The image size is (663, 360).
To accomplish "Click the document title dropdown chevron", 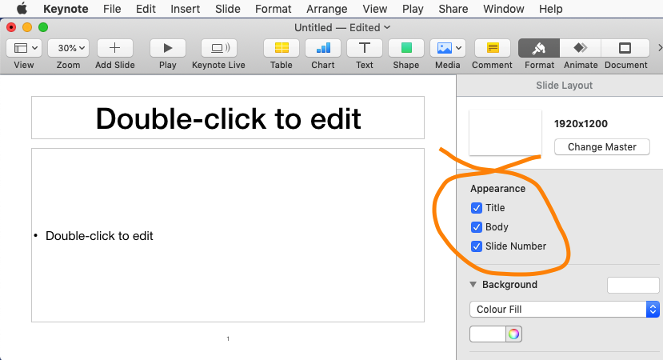I will 387,27.
